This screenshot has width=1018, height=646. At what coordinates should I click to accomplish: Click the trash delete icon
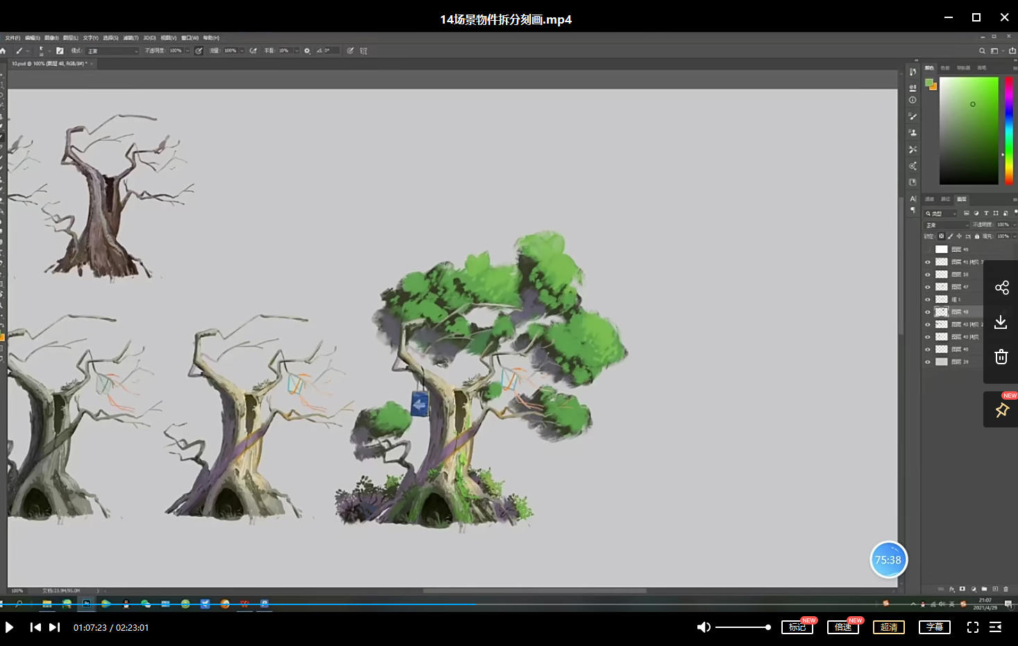pos(1001,357)
